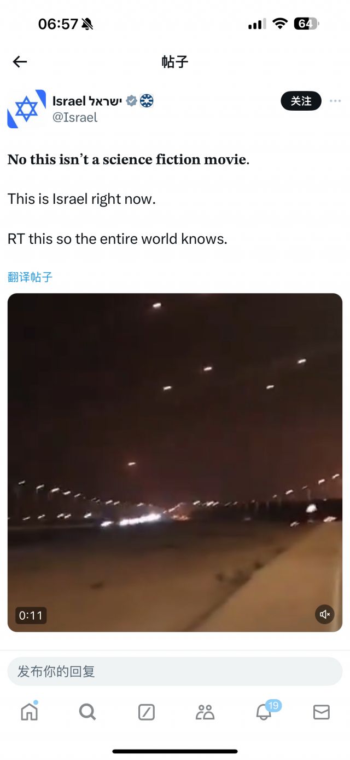Switch to the Home tab
350x760 pixels.
click(29, 712)
